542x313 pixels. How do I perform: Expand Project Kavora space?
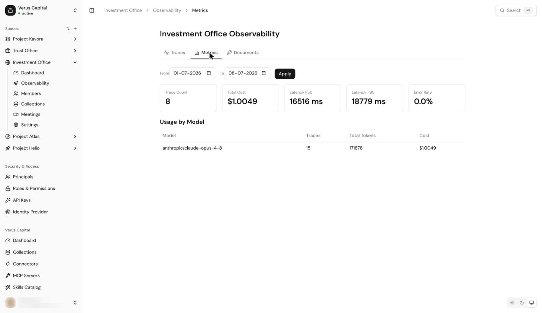tap(75, 39)
